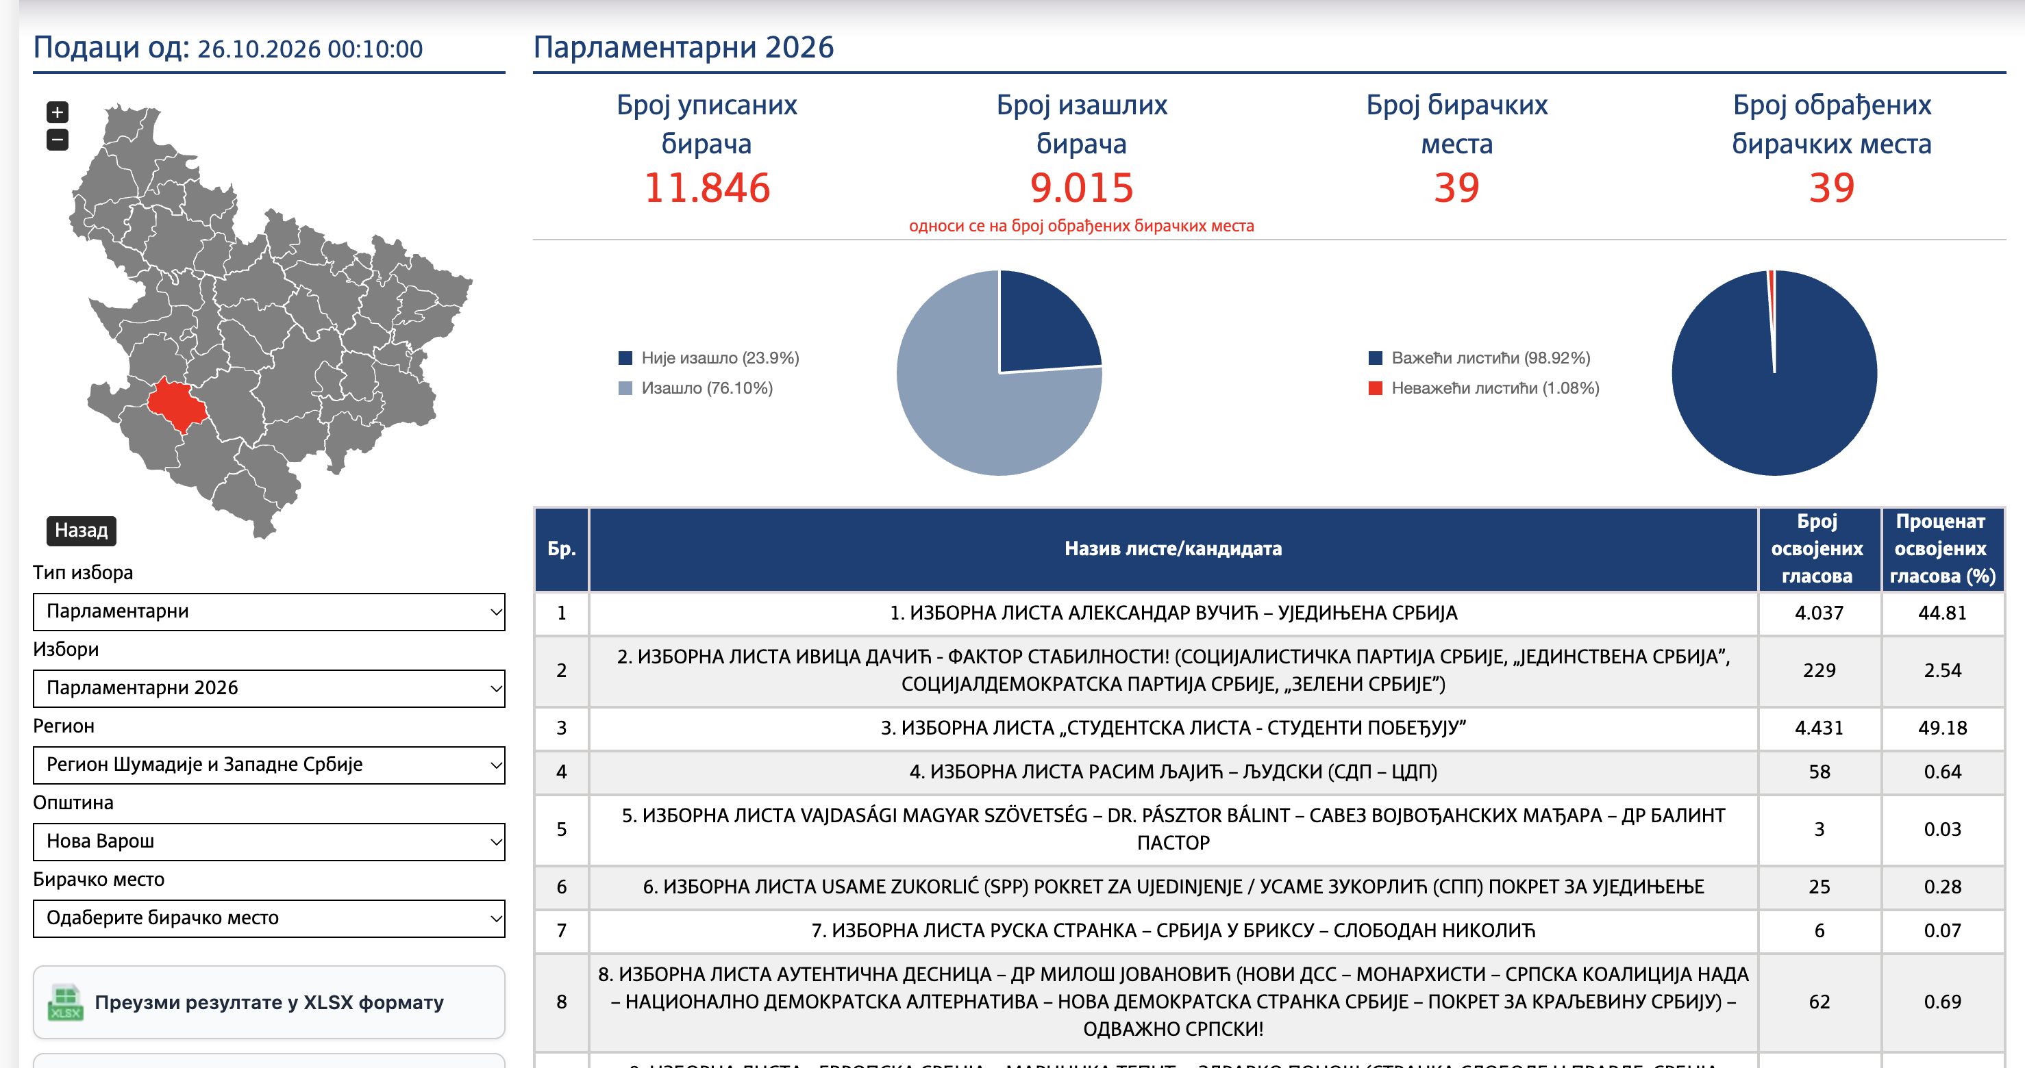Click the Број освојених гласова header
This screenshot has width=2025, height=1068.
1819,548
